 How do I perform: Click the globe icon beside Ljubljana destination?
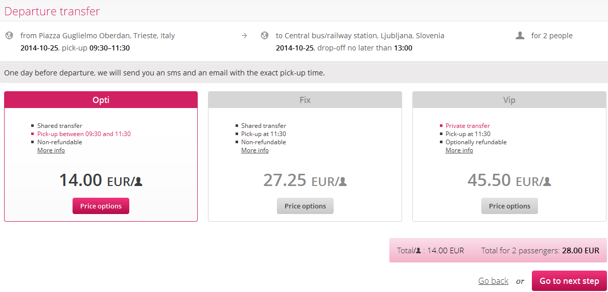265,36
